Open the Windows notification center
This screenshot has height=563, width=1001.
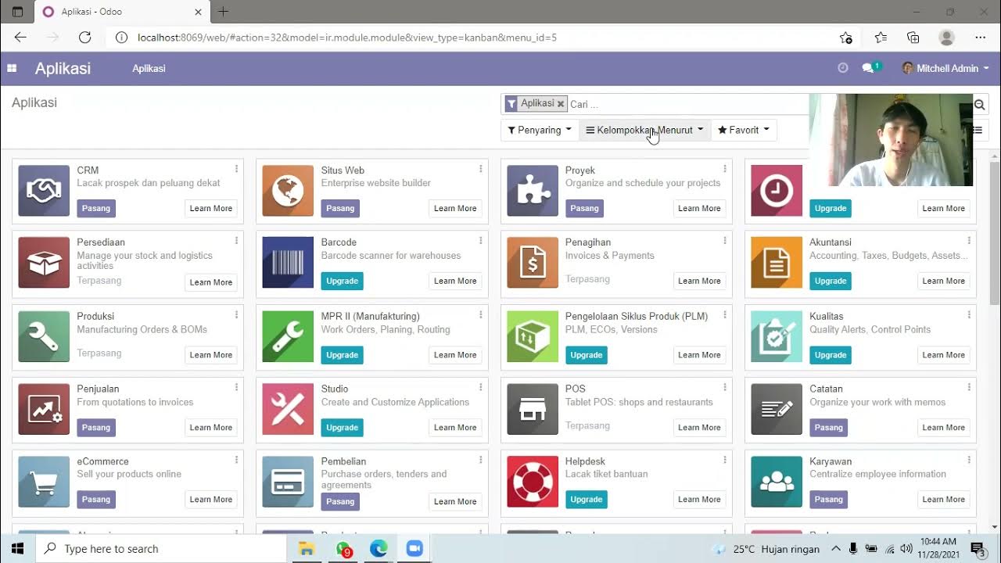tap(978, 549)
